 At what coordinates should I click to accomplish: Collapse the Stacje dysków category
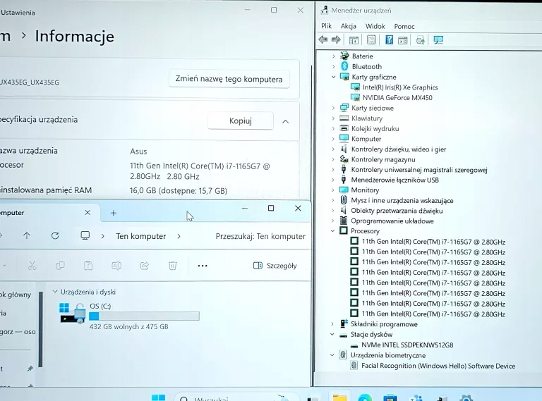tap(332, 334)
